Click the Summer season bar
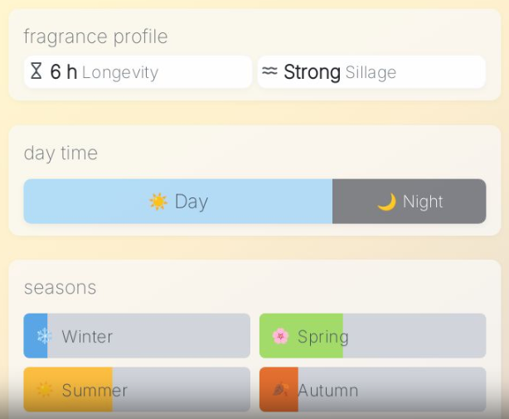Image resolution: width=509 pixels, height=419 pixels. tap(137, 390)
